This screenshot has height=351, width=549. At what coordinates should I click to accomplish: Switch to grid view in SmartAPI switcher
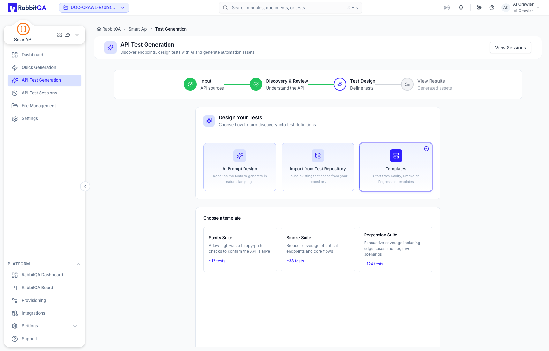(x=60, y=35)
